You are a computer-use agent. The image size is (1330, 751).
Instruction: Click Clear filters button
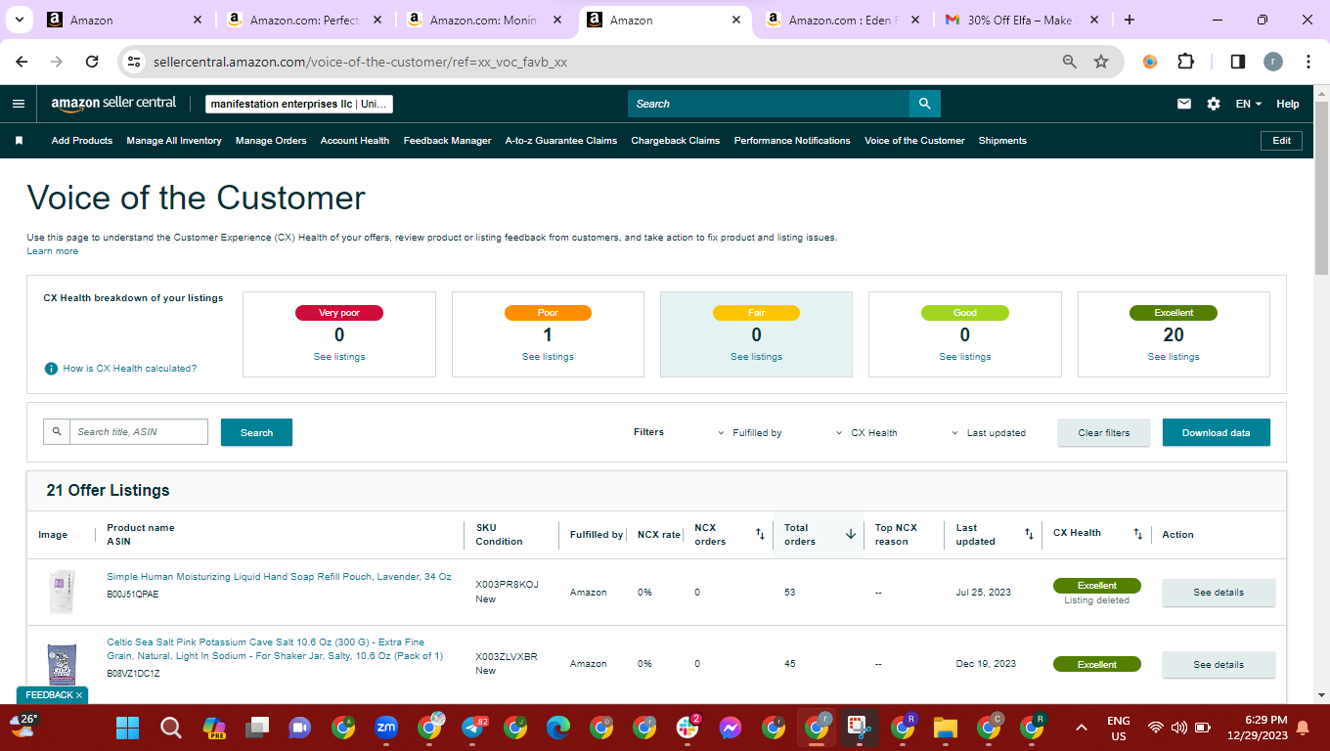point(1104,432)
